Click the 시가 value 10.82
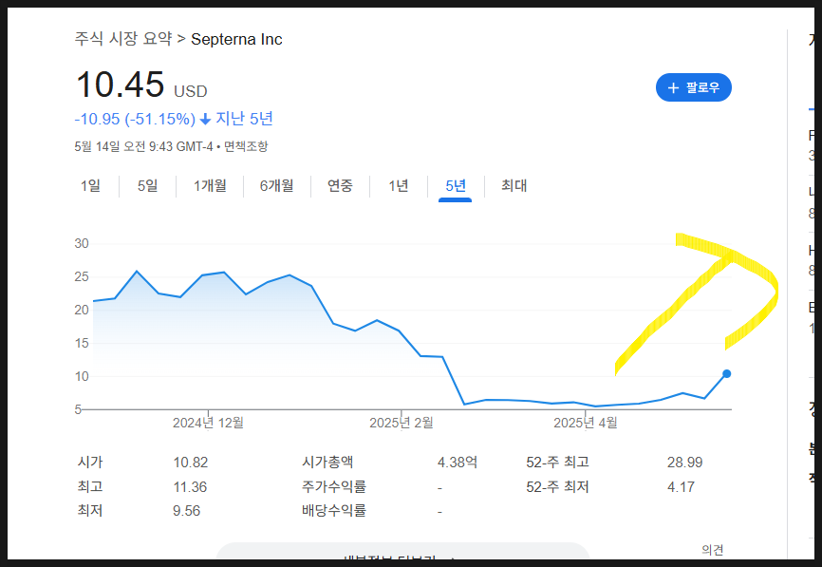Viewport: 822px width, 567px height. tap(190, 463)
